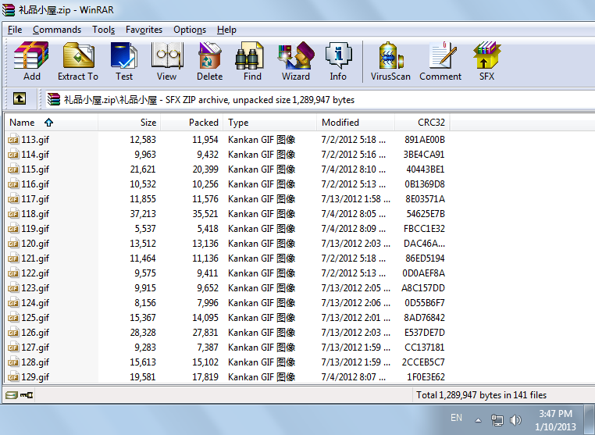595x435 pixels.
Task: Click the Extract To toolbar icon
Action: [78, 62]
